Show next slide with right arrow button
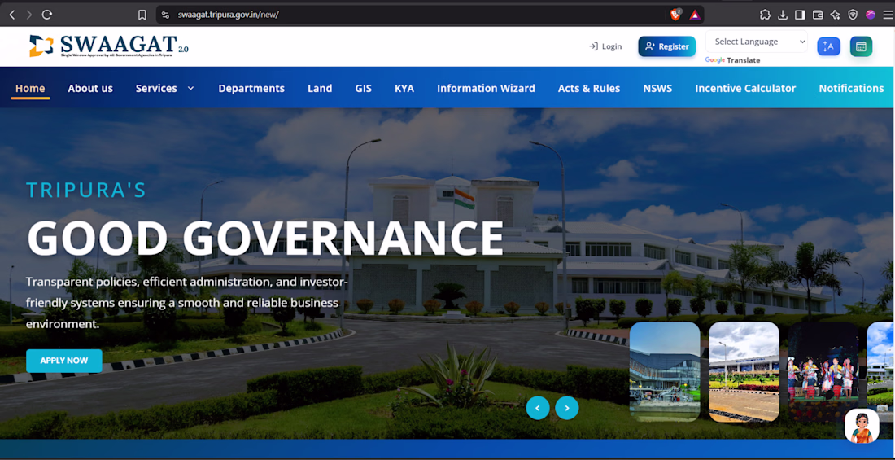Image resolution: width=895 pixels, height=460 pixels. tap(567, 408)
